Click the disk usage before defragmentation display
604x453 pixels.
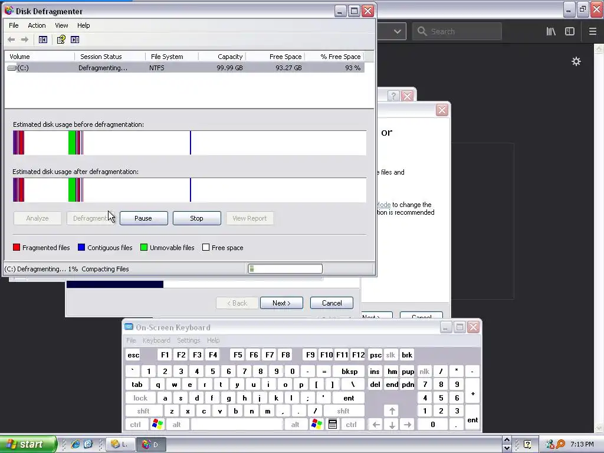pyautogui.click(x=189, y=143)
